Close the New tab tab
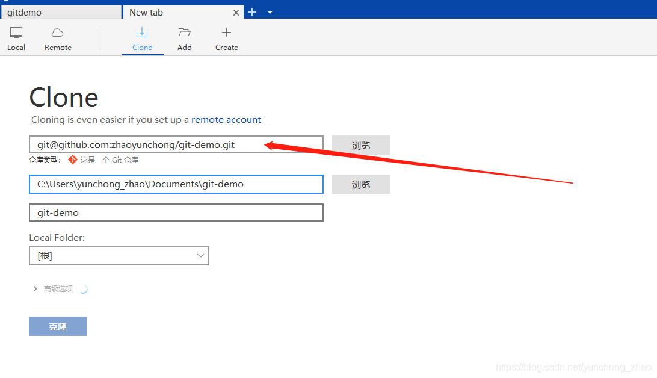657x378 pixels. [x=236, y=13]
